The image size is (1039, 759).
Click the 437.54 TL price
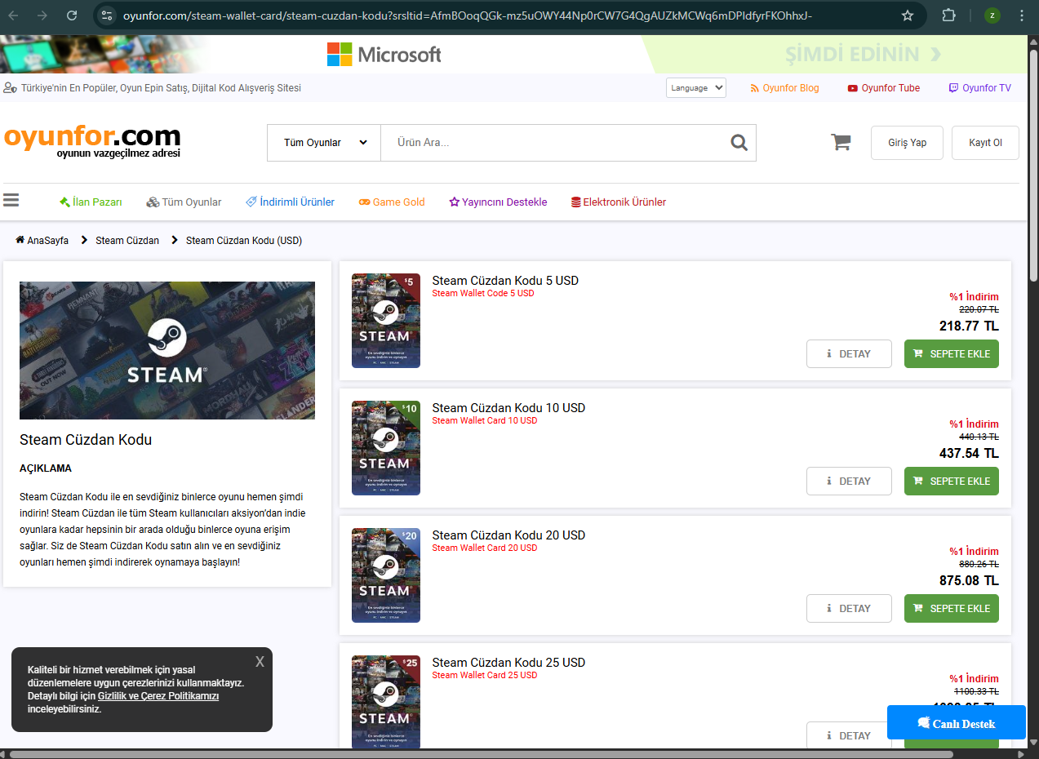click(969, 453)
